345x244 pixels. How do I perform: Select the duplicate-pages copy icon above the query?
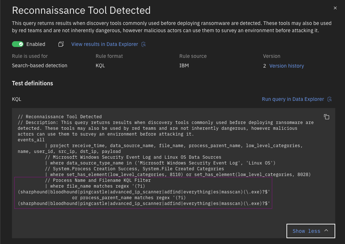coord(327,117)
